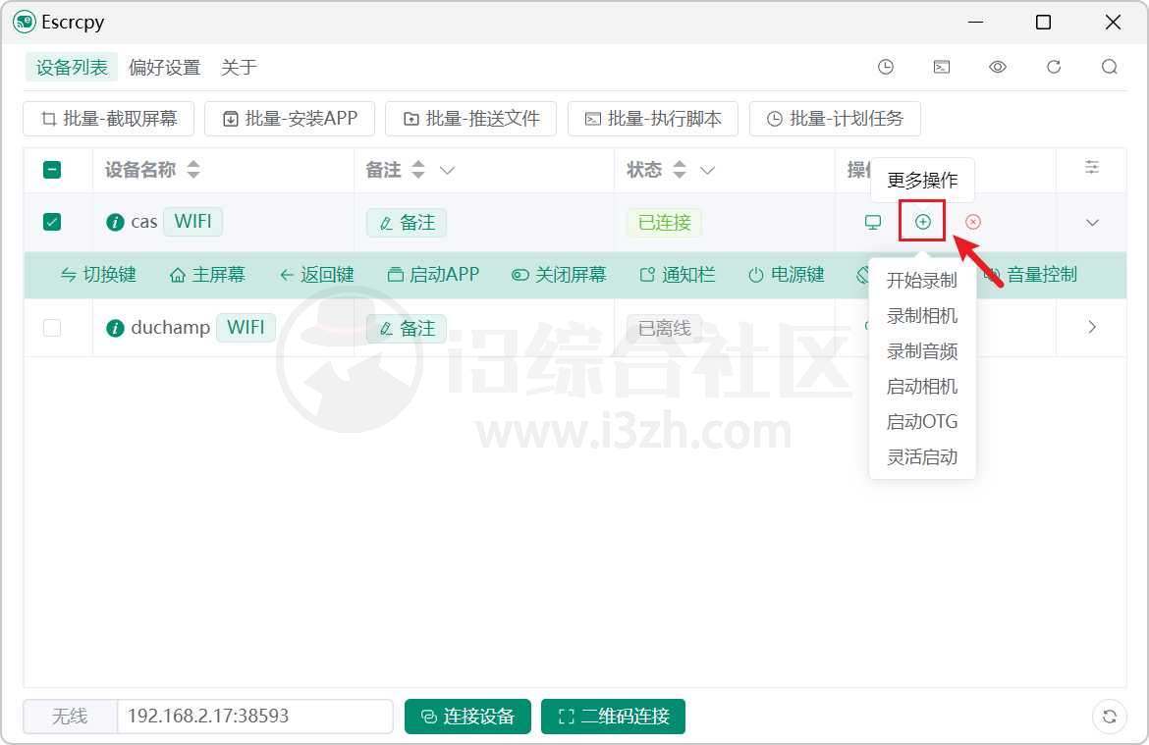Edit the 备注 tag for cas

click(407, 223)
